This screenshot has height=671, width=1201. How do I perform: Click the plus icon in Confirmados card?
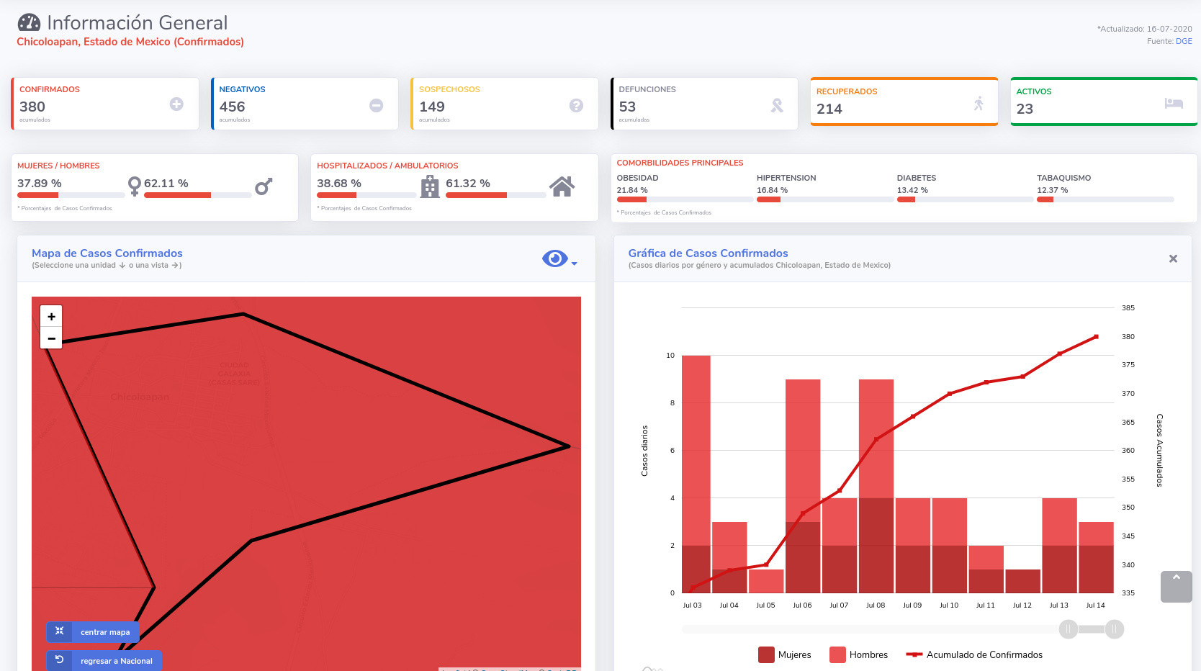tap(176, 104)
